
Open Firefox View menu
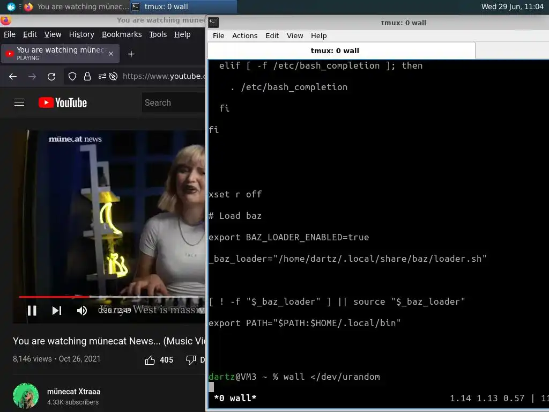tap(53, 34)
